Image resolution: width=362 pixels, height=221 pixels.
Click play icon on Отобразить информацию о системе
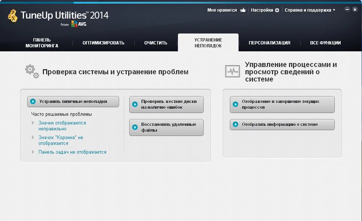(x=236, y=124)
